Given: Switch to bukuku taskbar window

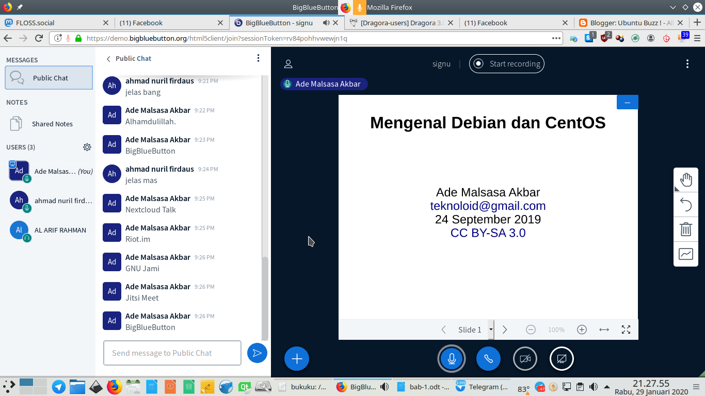Looking at the screenshot, I should (x=302, y=387).
